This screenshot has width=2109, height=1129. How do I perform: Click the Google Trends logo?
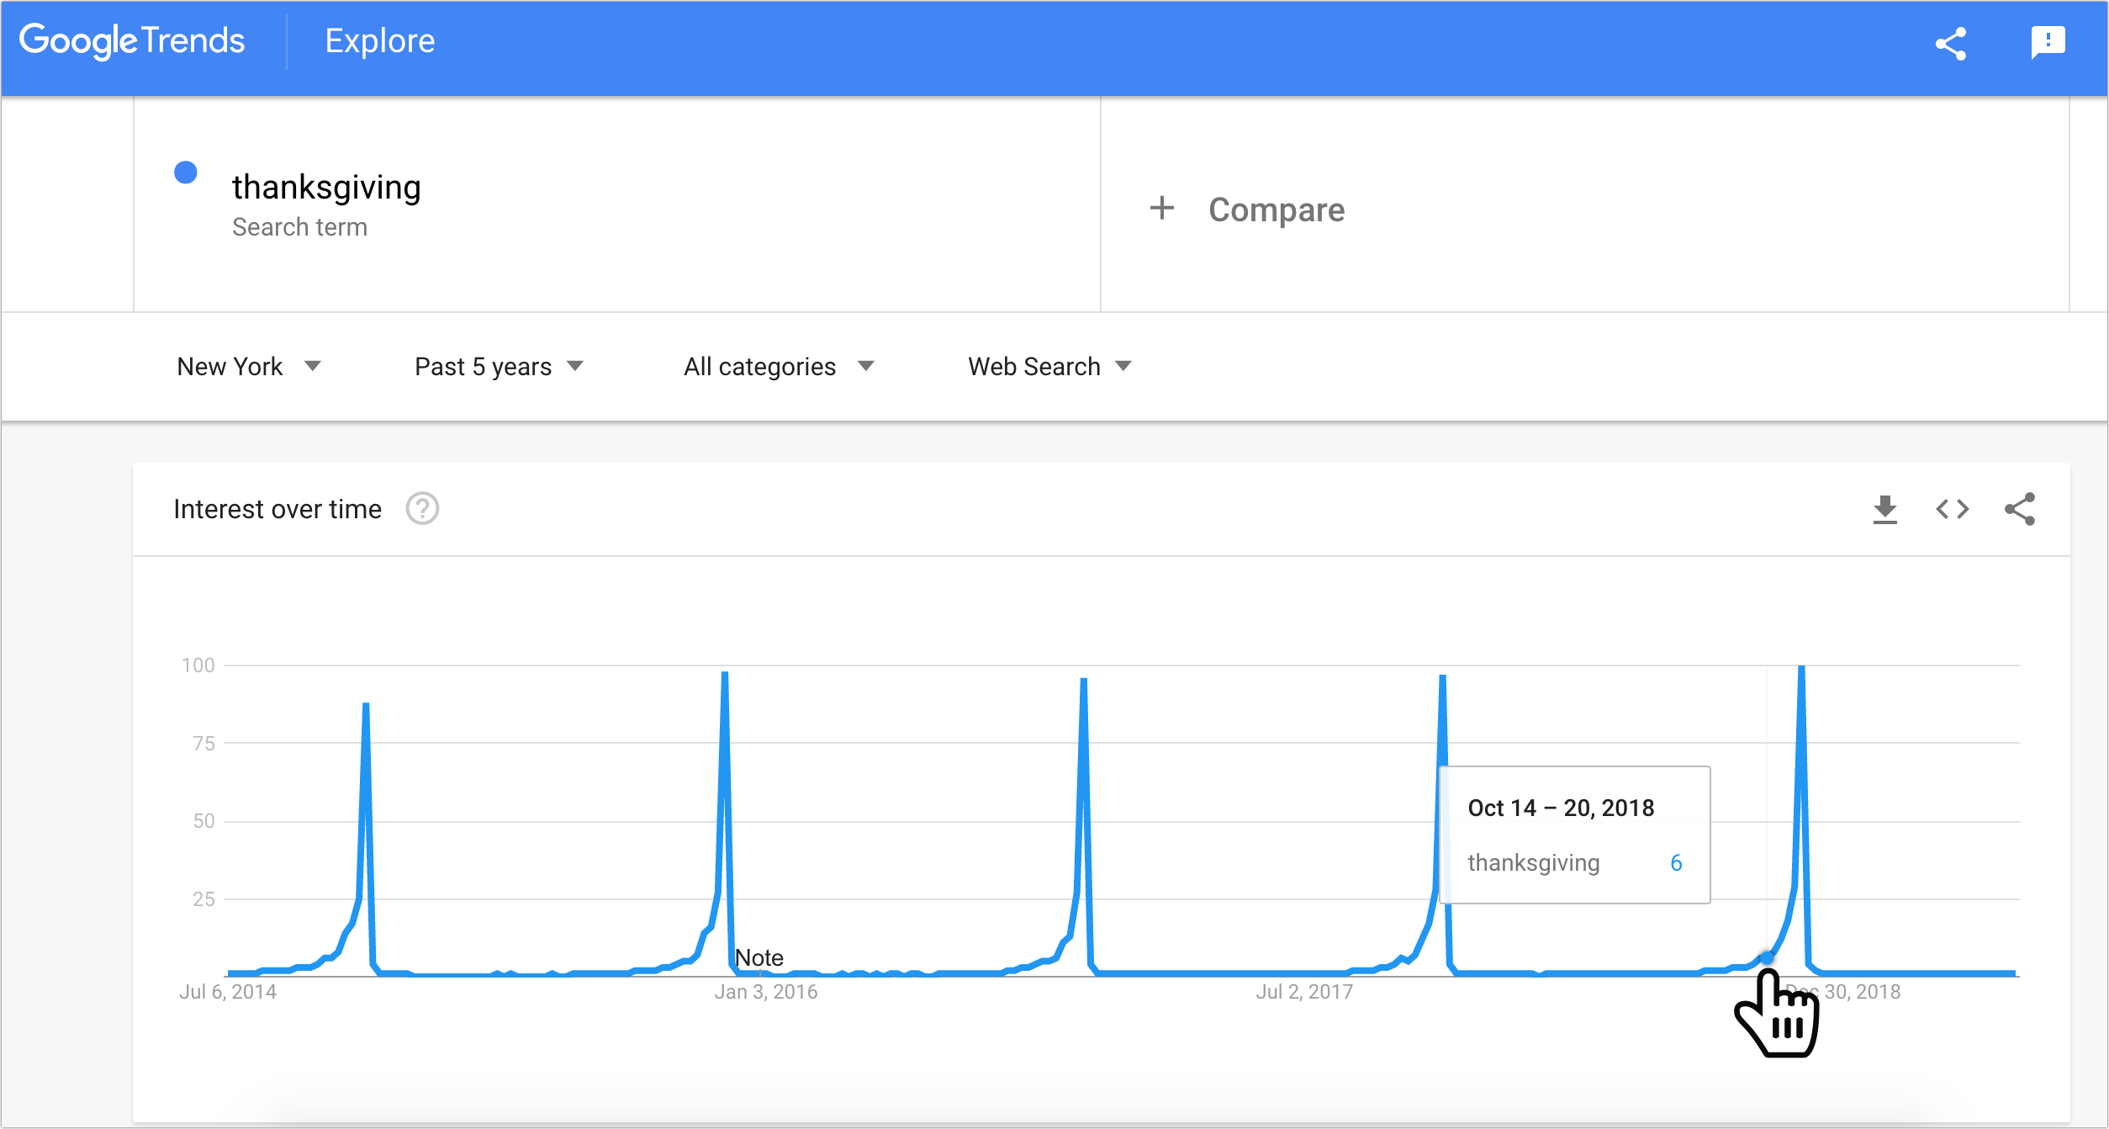[132, 41]
